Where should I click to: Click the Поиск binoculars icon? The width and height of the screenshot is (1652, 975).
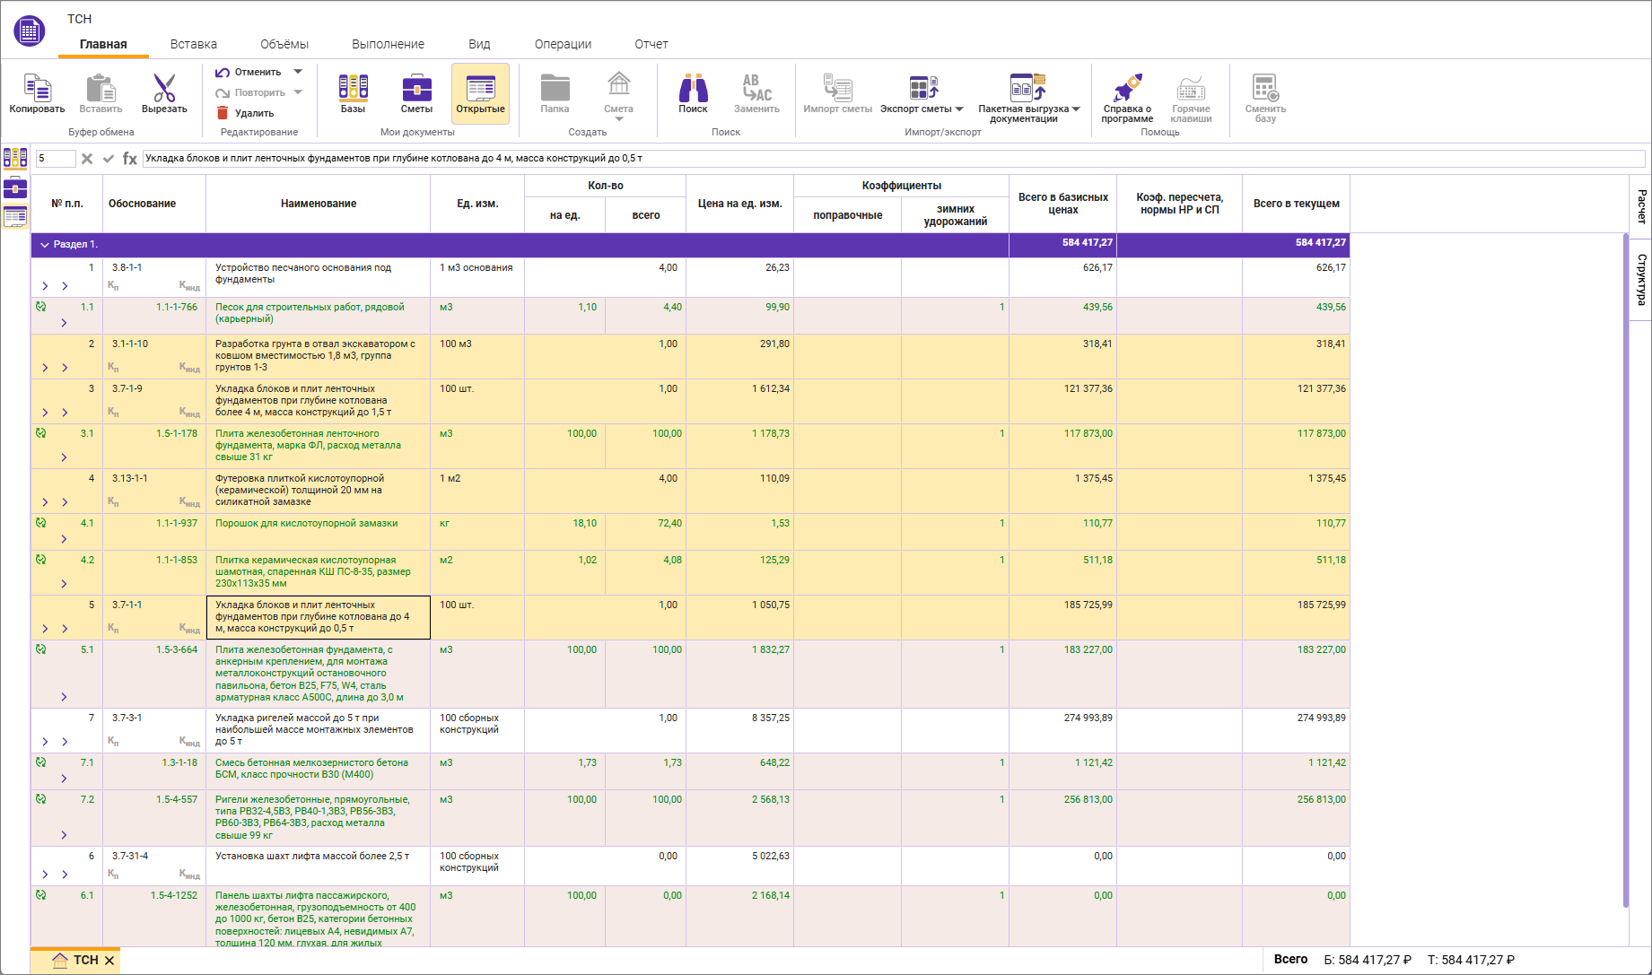pyautogui.click(x=693, y=89)
